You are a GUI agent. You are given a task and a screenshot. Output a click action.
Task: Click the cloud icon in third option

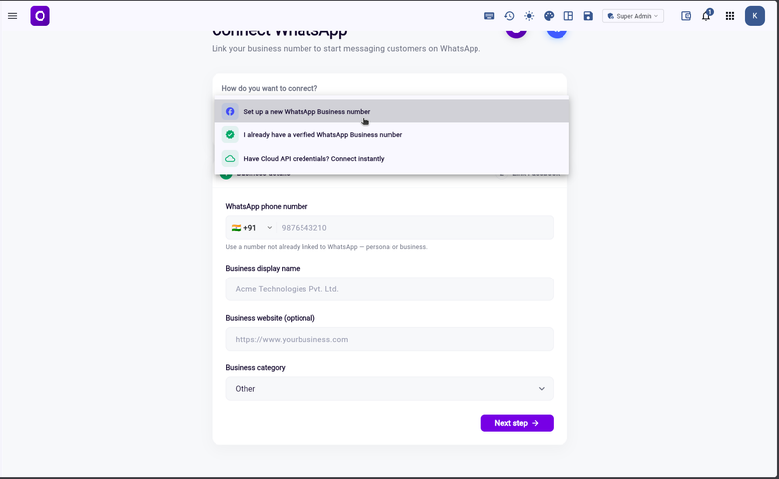pos(230,159)
